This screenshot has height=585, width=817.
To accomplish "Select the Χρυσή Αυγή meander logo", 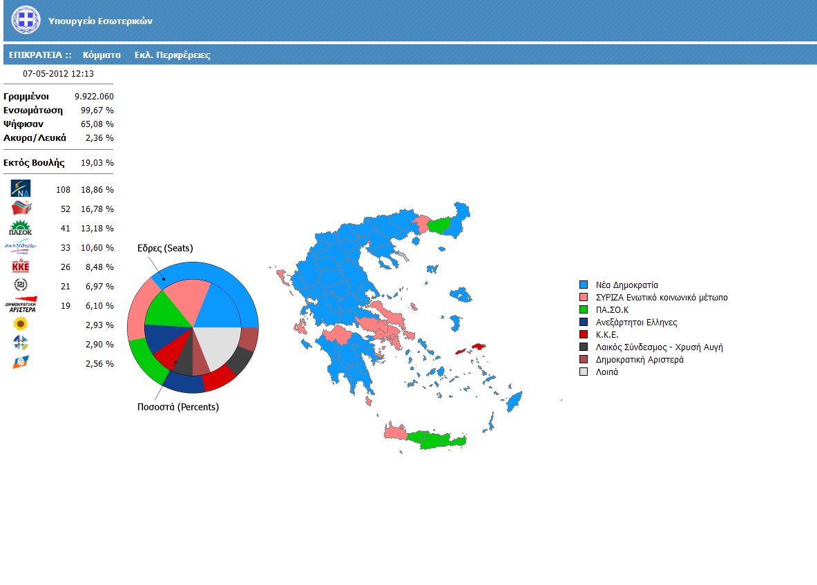I will [x=21, y=285].
